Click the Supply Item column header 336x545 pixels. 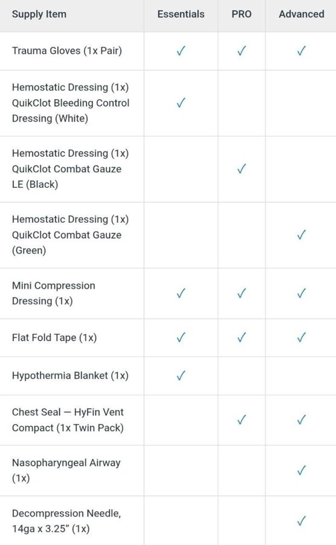pyautogui.click(x=39, y=15)
